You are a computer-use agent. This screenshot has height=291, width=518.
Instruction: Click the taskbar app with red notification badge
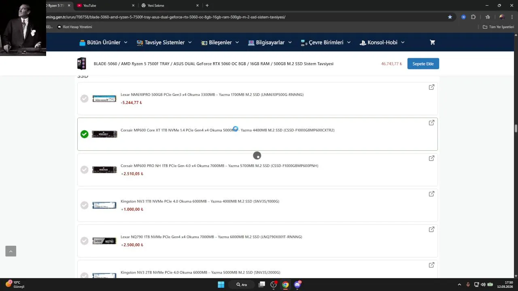274,285
